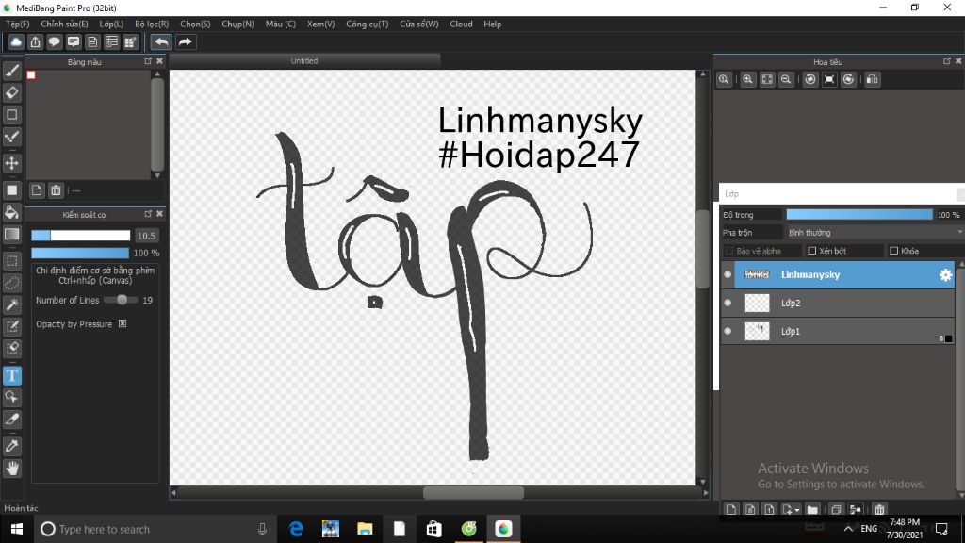
Task: Open the Bộ lọc(R) menu
Action: (152, 24)
